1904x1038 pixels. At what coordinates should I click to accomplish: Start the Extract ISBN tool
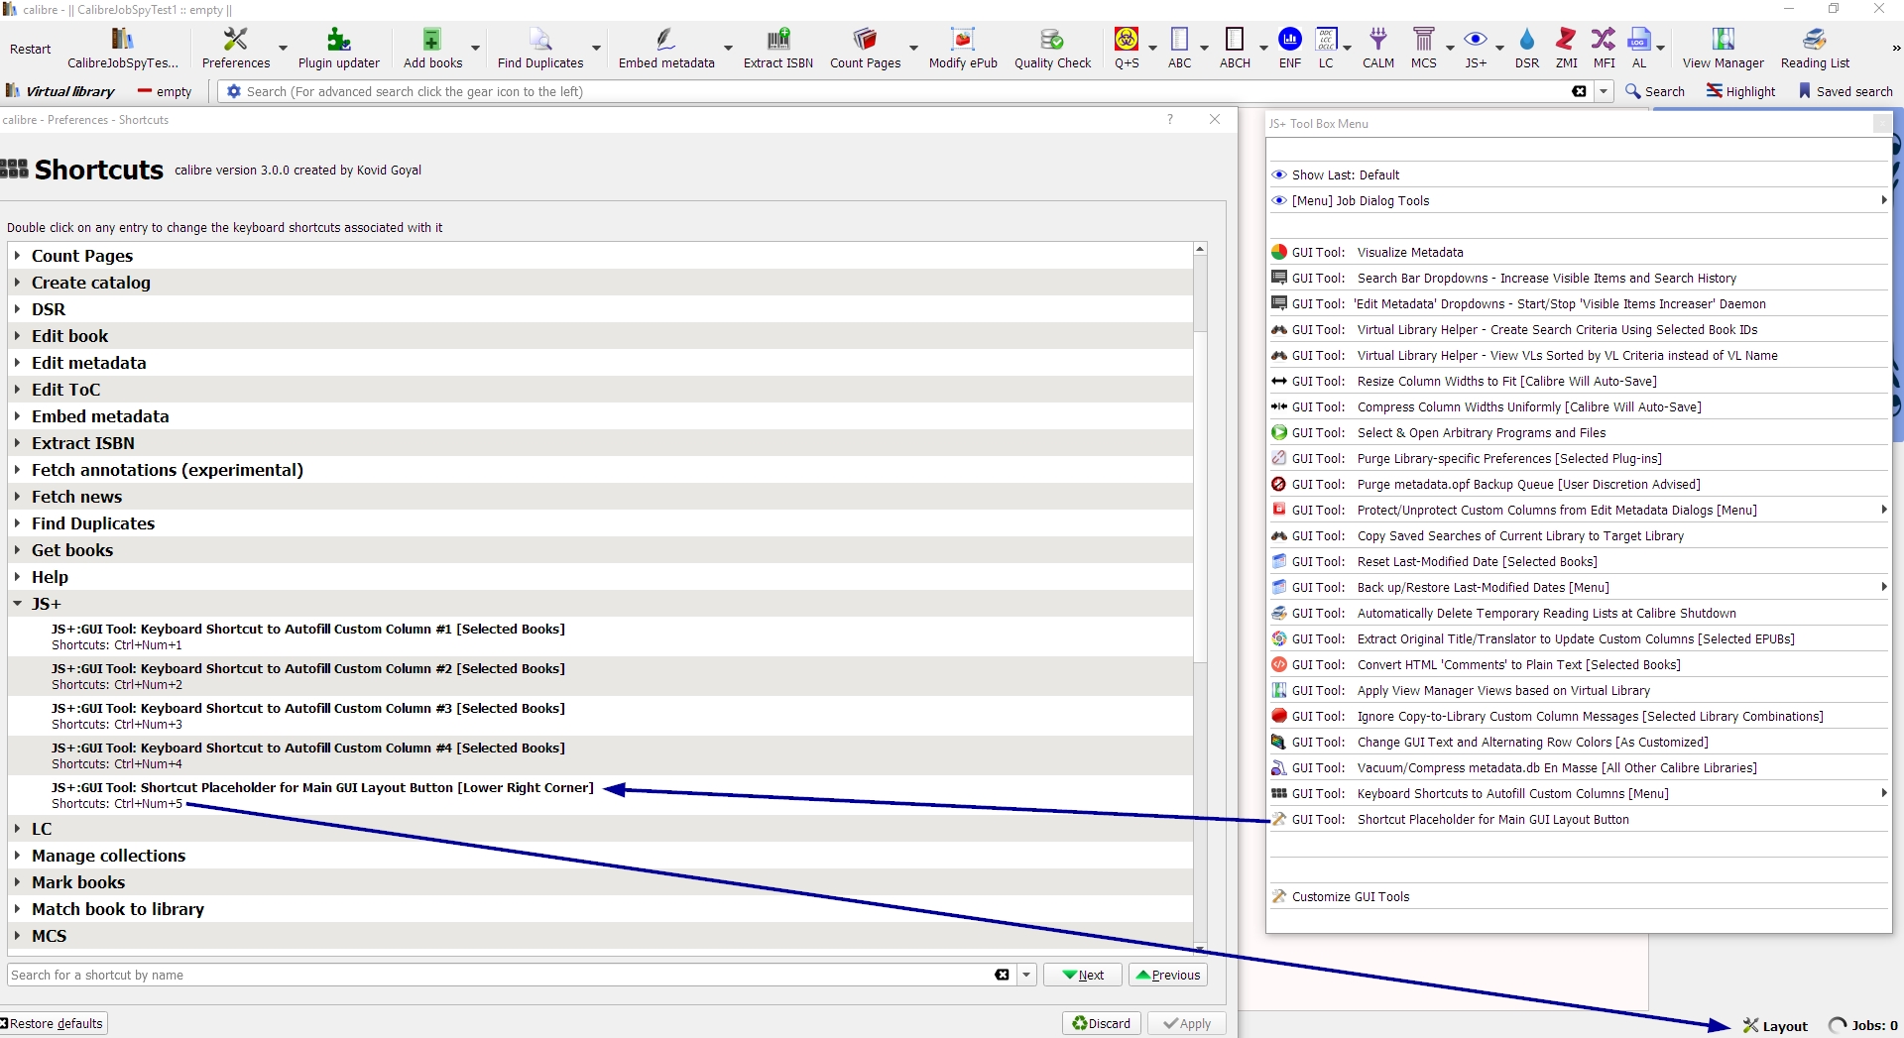pyautogui.click(x=778, y=48)
